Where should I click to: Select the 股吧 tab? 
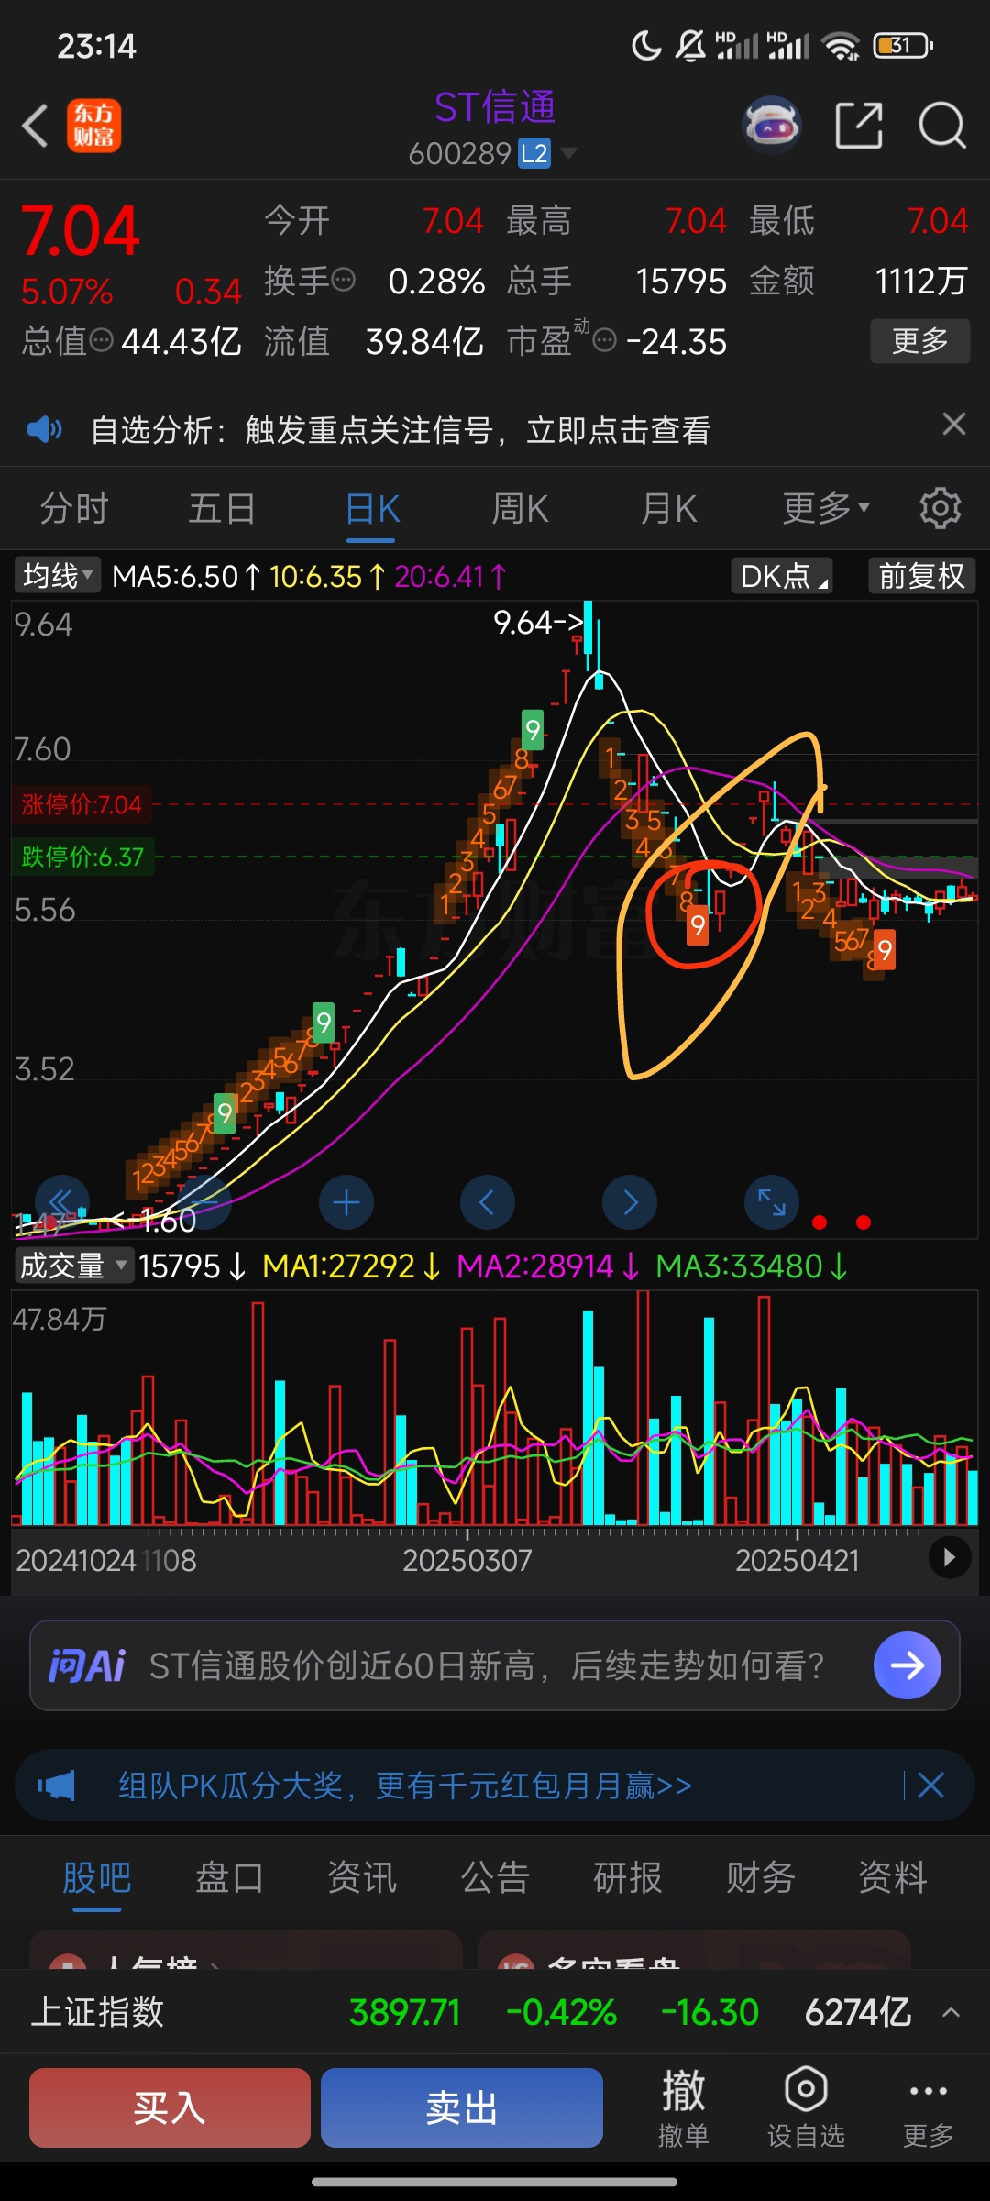coord(97,1877)
